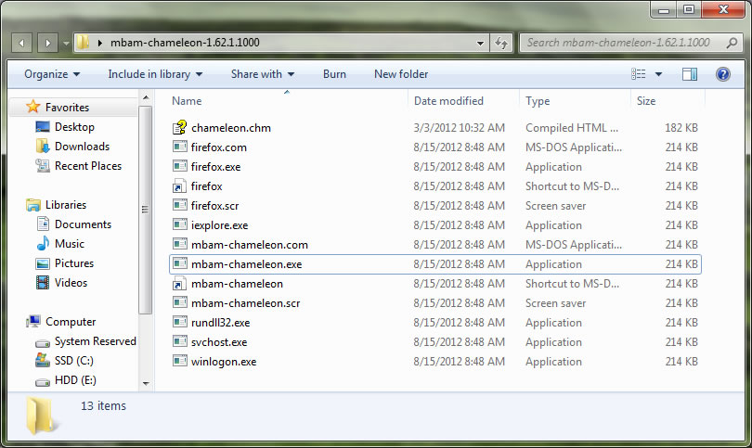Open the Organize menu

pos(52,74)
